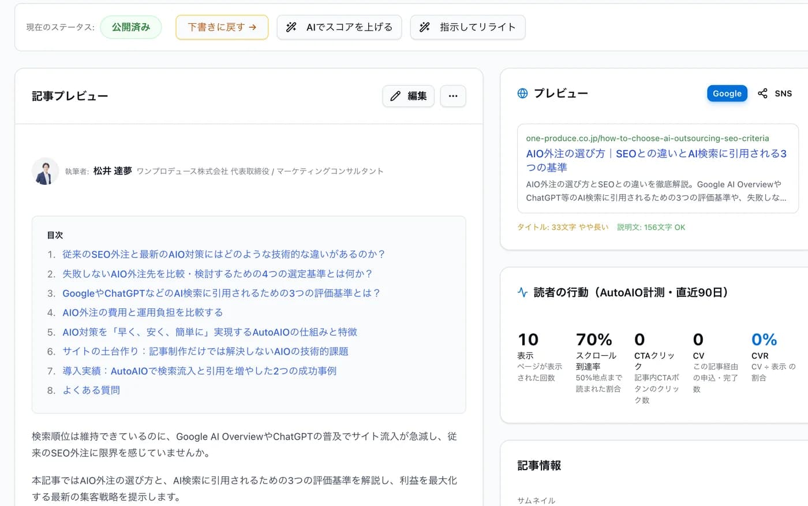Screen dimensions: 808x506
Task: Click the magic wand icon on AIでスコアを上げる
Action: 291,27
